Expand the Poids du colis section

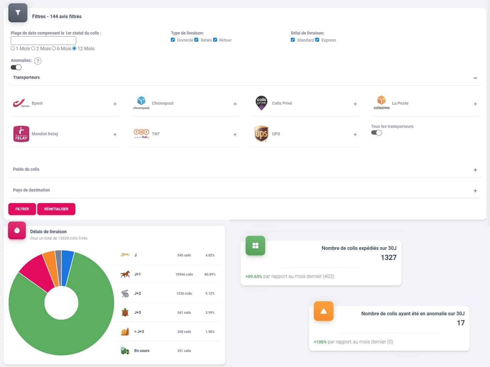475,170
